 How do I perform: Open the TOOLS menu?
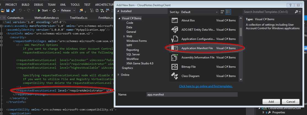coord(75,4)
